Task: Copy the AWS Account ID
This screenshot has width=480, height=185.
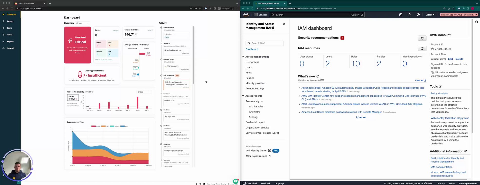Action: point(432,49)
